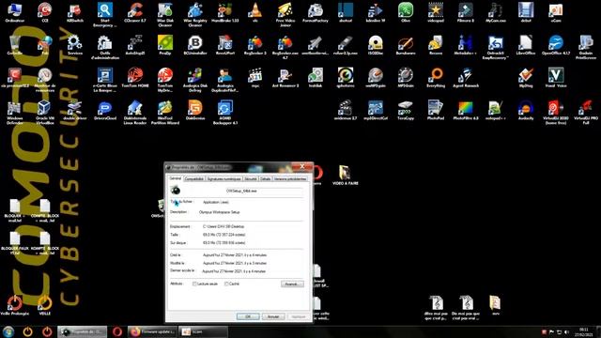Confirm the dialog with the OK button
This screenshot has width=601, height=338.
(248, 316)
